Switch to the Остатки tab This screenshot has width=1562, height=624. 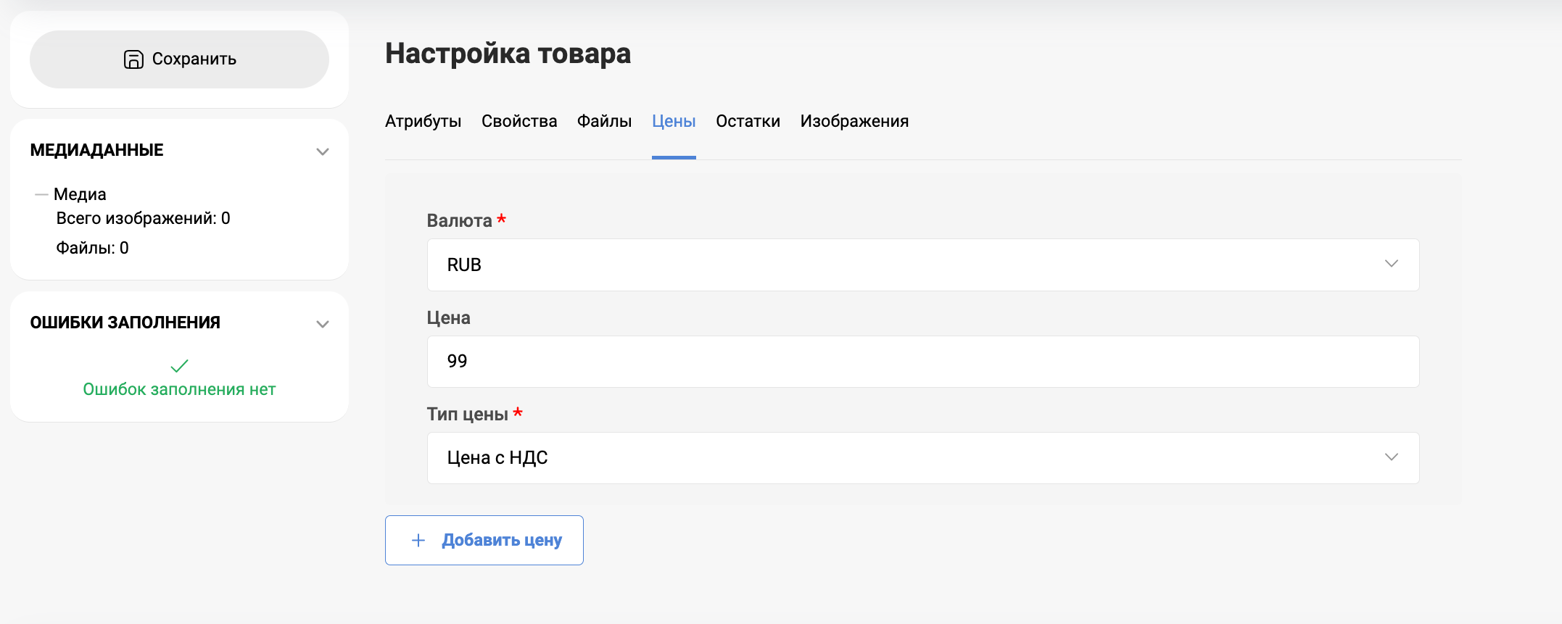[x=748, y=121]
